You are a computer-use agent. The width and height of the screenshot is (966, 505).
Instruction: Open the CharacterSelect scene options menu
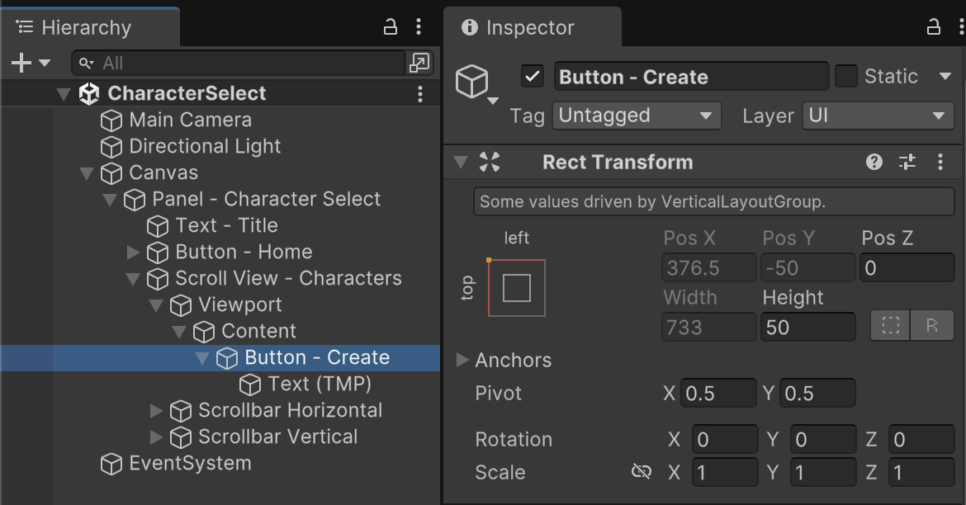coord(420,93)
